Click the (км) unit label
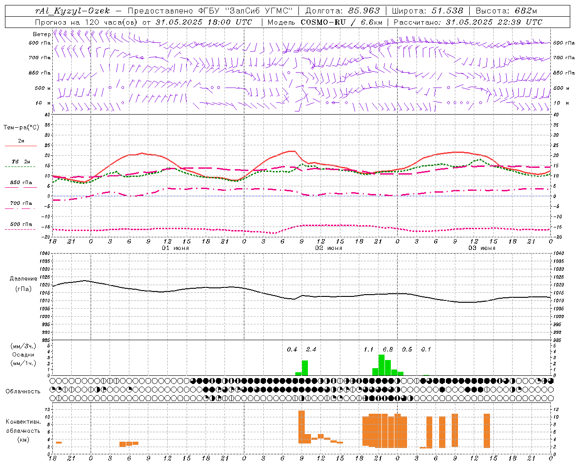 [23, 439]
